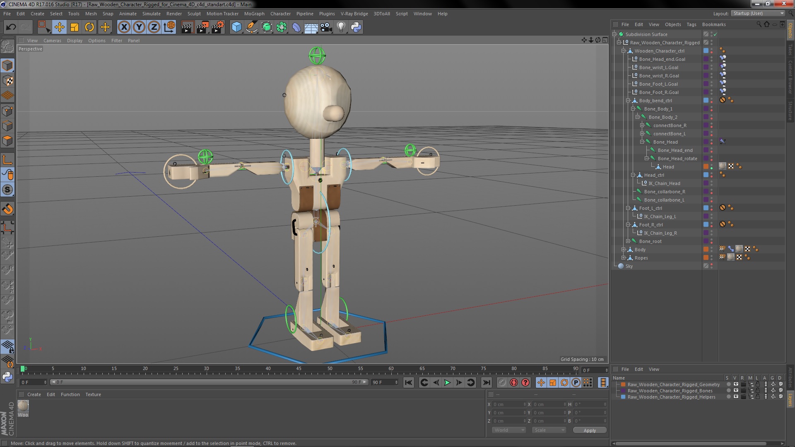Click the X position input field
Image resolution: width=795 pixels, height=447 pixels.
coord(508,404)
